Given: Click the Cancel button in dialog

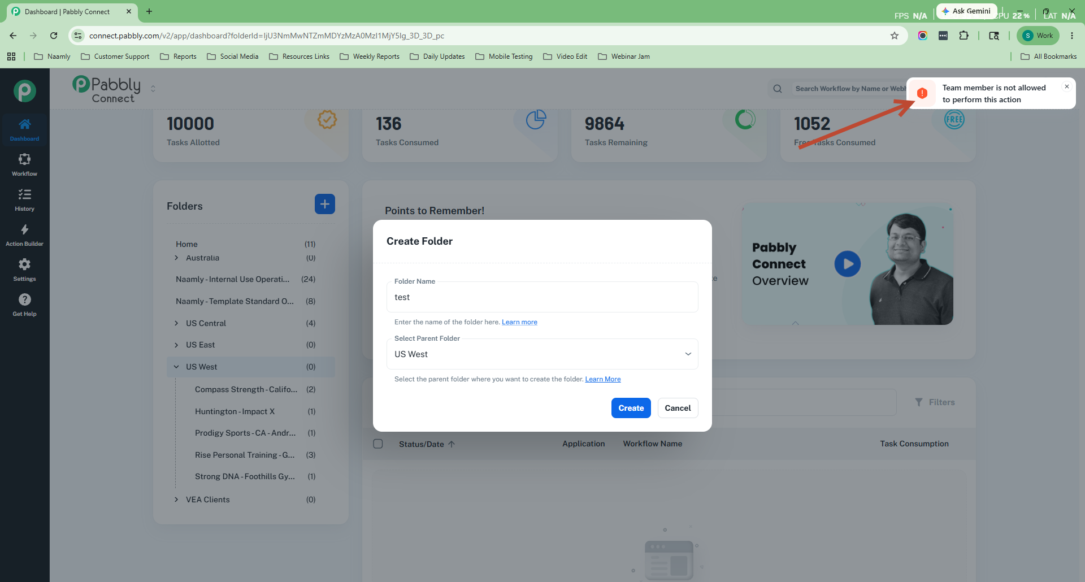Looking at the screenshot, I should pos(678,408).
